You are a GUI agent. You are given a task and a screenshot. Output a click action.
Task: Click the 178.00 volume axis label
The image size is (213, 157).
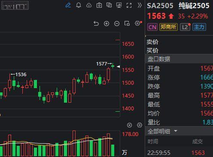click(x=130, y=134)
